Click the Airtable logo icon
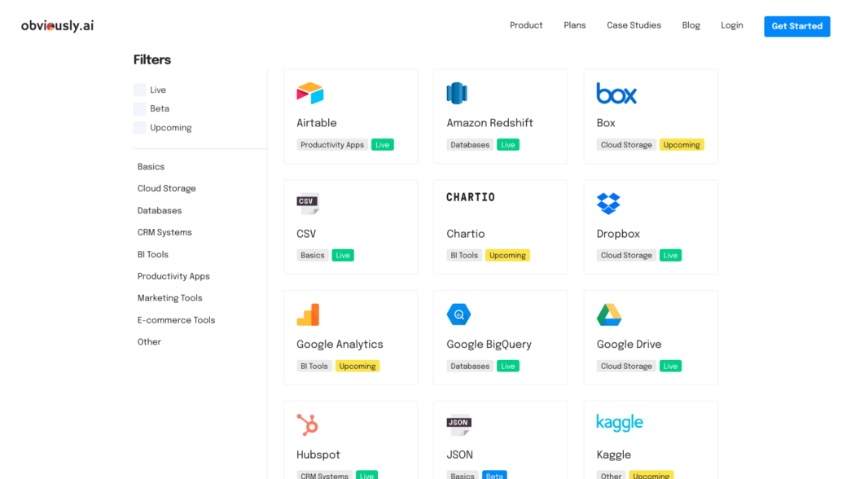The height and width of the screenshot is (479, 851). pos(310,93)
